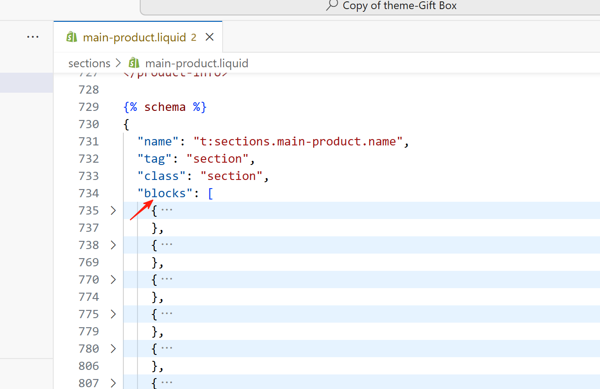Unfold the collapsed region at line 770

[113, 279]
